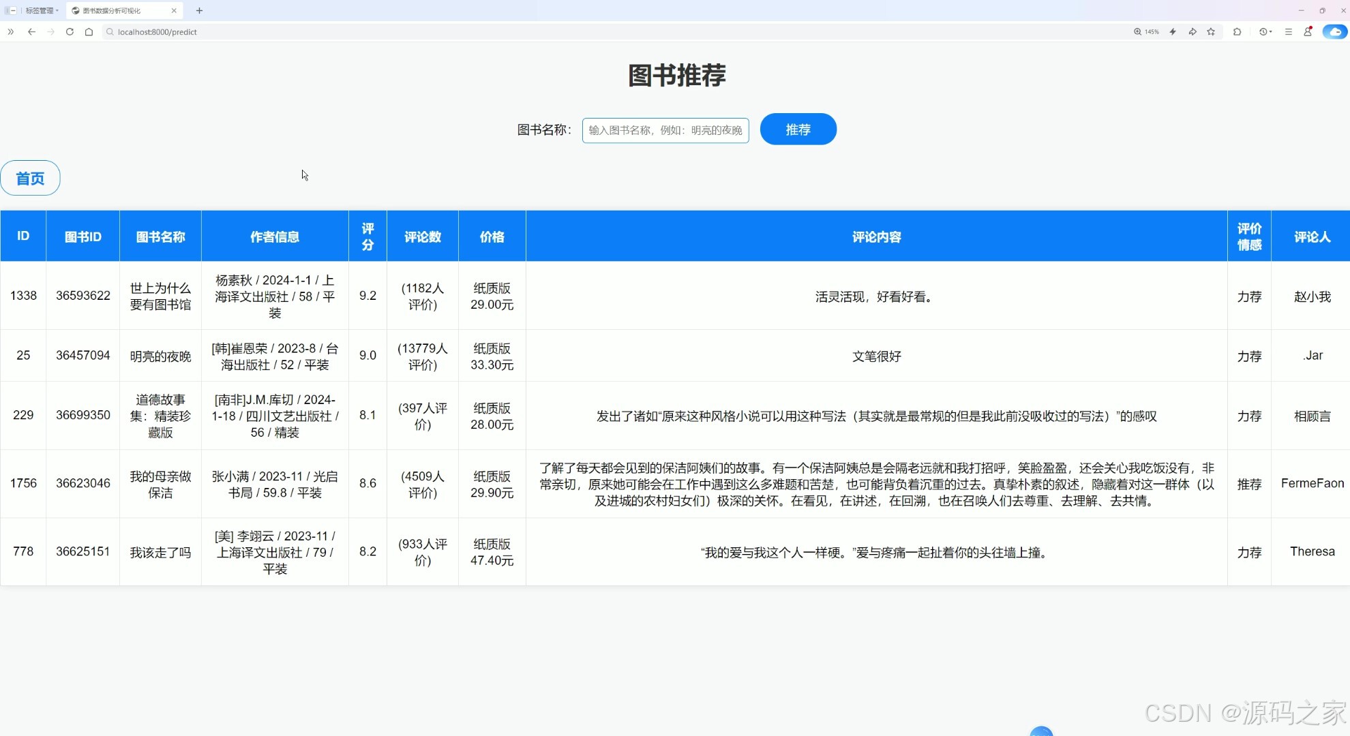Click the lightning performance icon in toolbar

pos(1173,31)
